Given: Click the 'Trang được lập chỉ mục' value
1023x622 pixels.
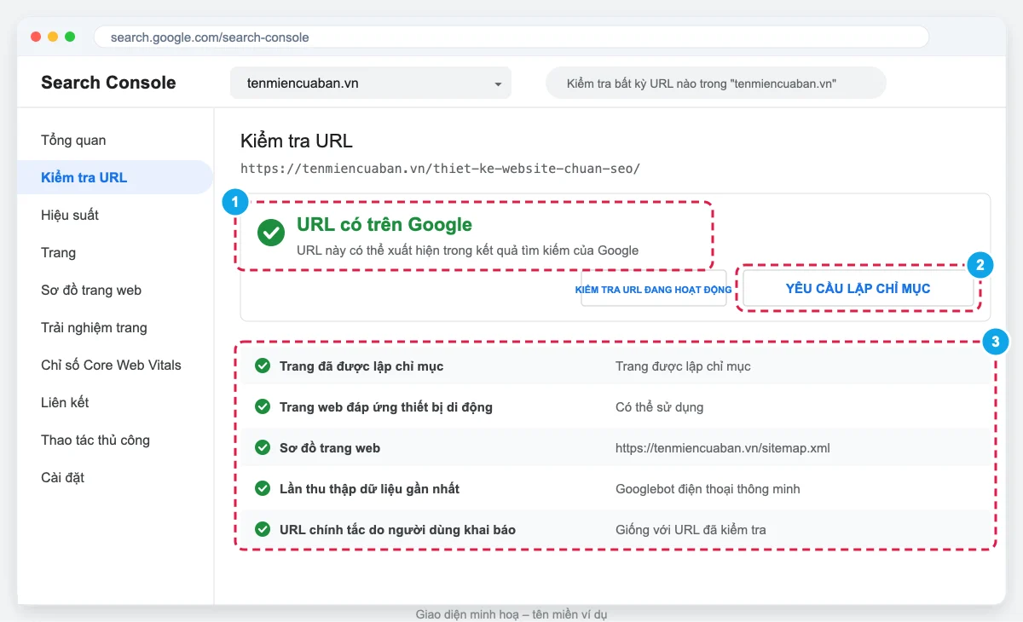Looking at the screenshot, I should click(x=683, y=366).
